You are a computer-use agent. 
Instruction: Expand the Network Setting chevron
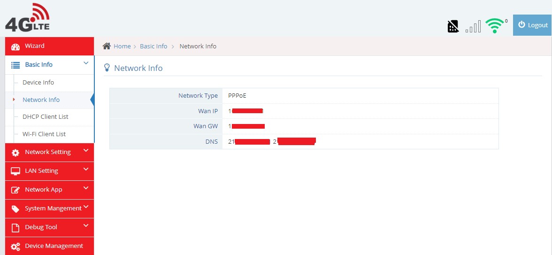(86, 151)
